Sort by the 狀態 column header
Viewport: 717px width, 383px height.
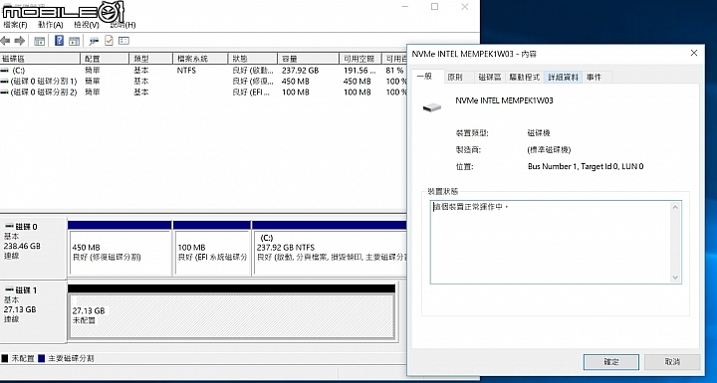(252, 59)
